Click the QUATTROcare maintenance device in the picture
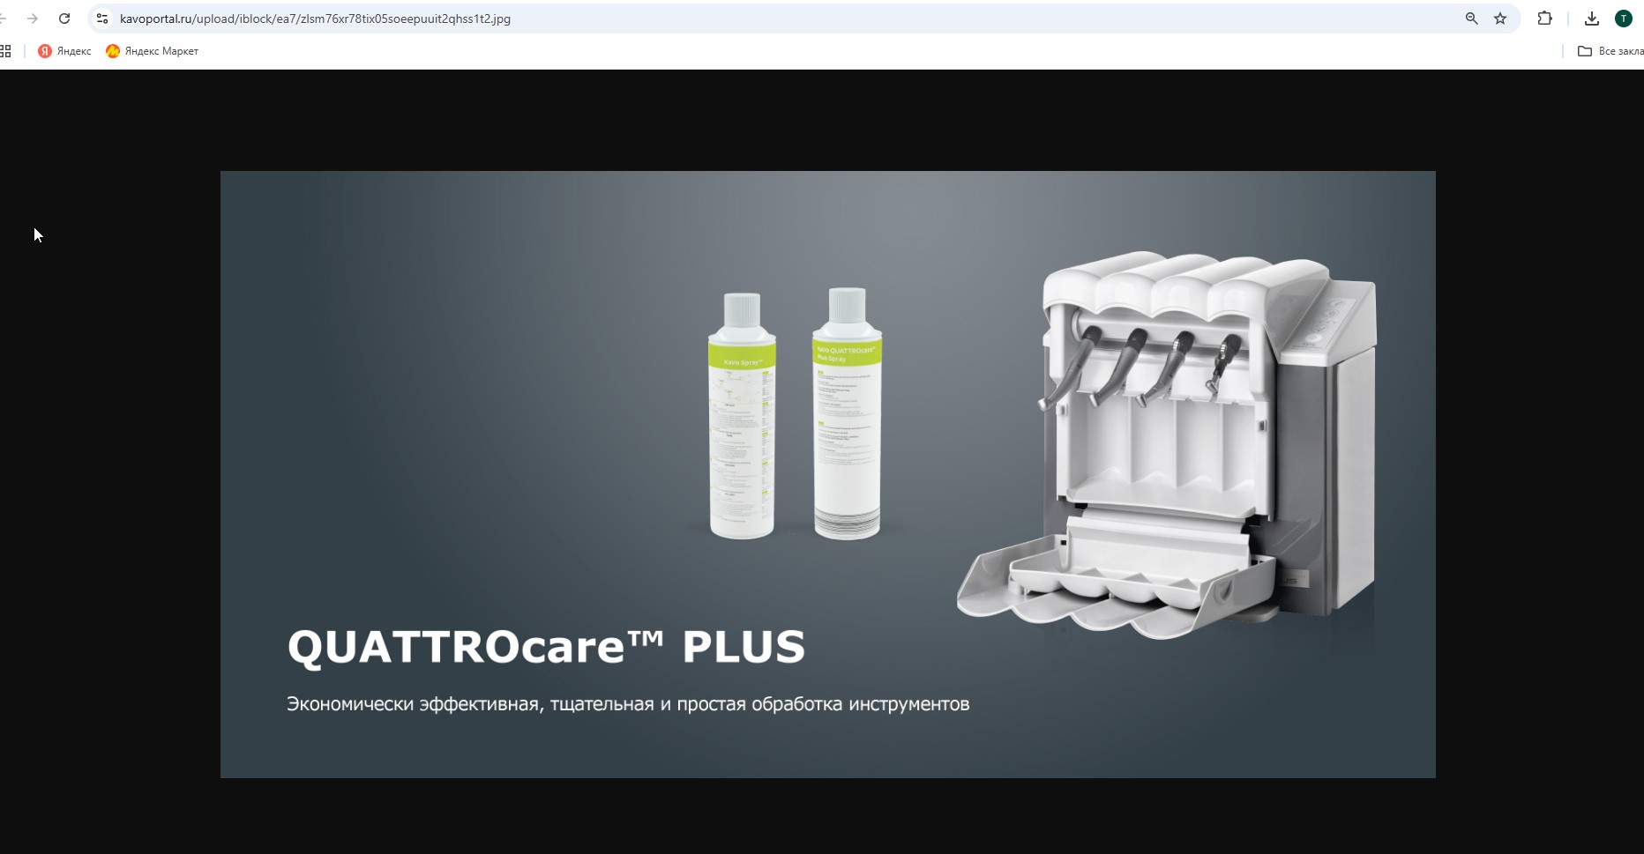 (x=1167, y=445)
